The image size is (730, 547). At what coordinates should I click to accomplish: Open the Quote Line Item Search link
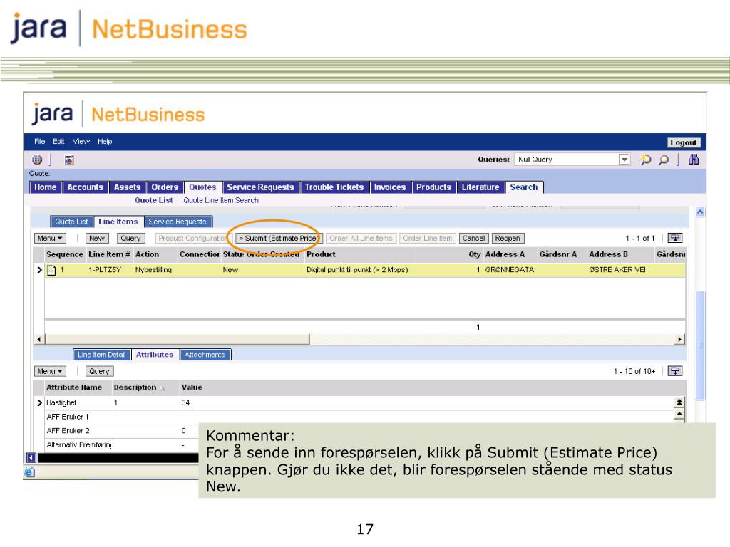click(x=221, y=200)
